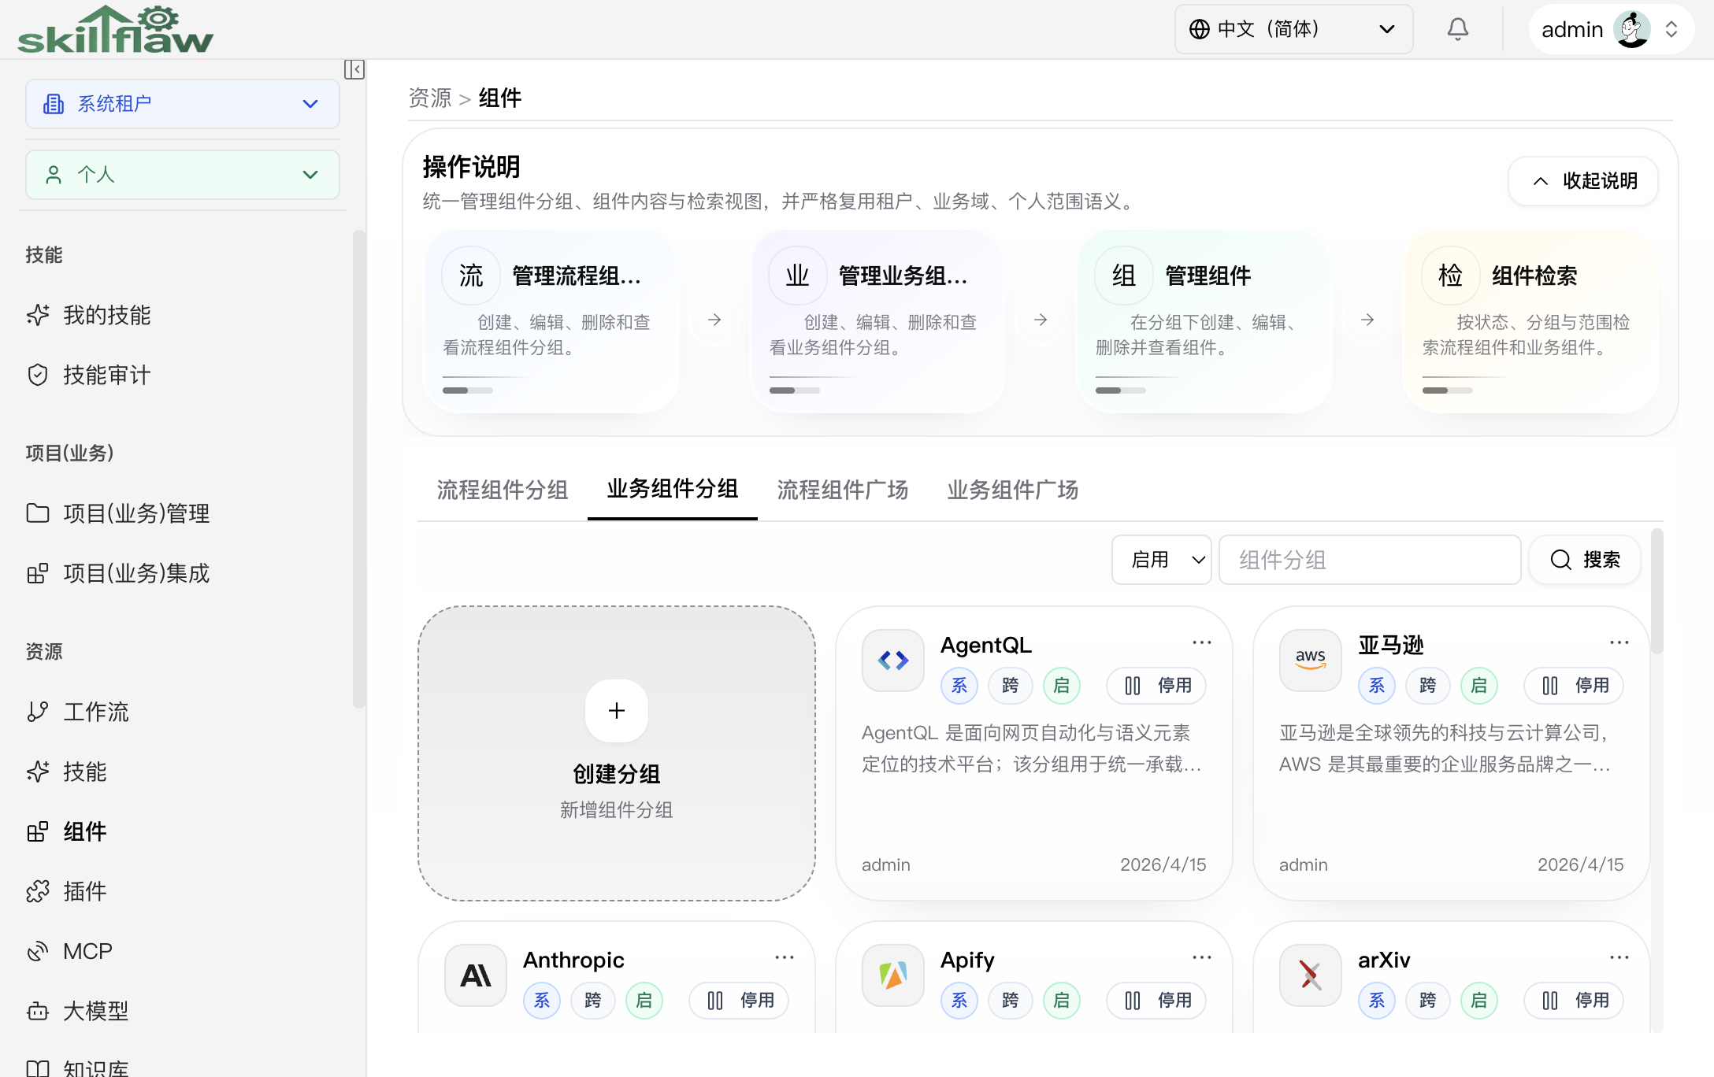Open 管理组件 step card
The image size is (1714, 1077).
click(x=1204, y=321)
